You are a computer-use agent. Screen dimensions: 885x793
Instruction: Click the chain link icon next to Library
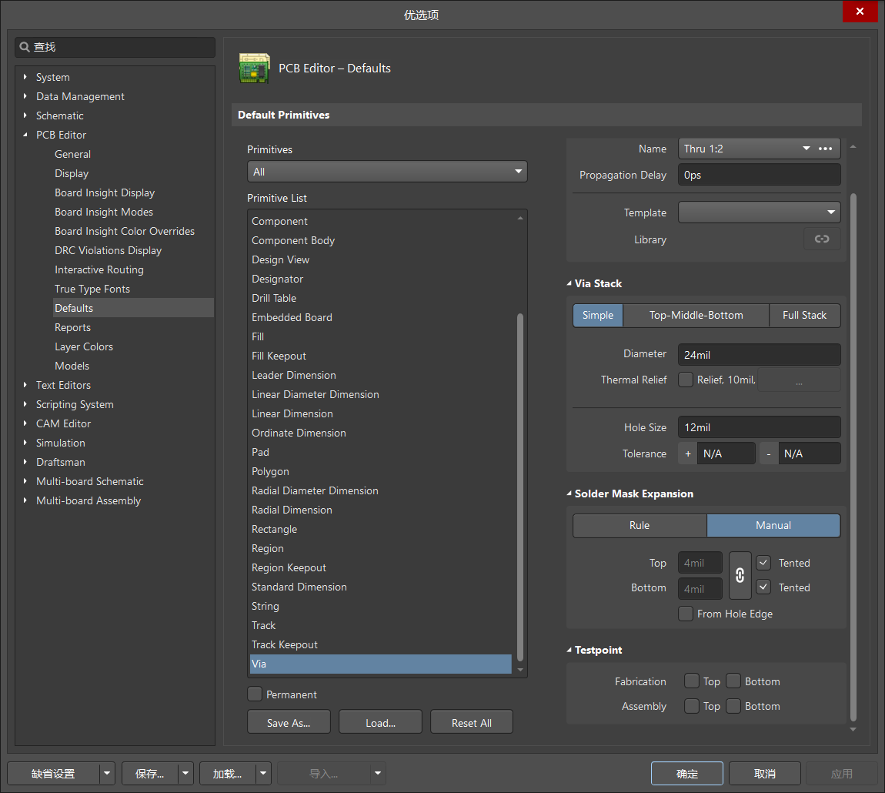pos(821,239)
